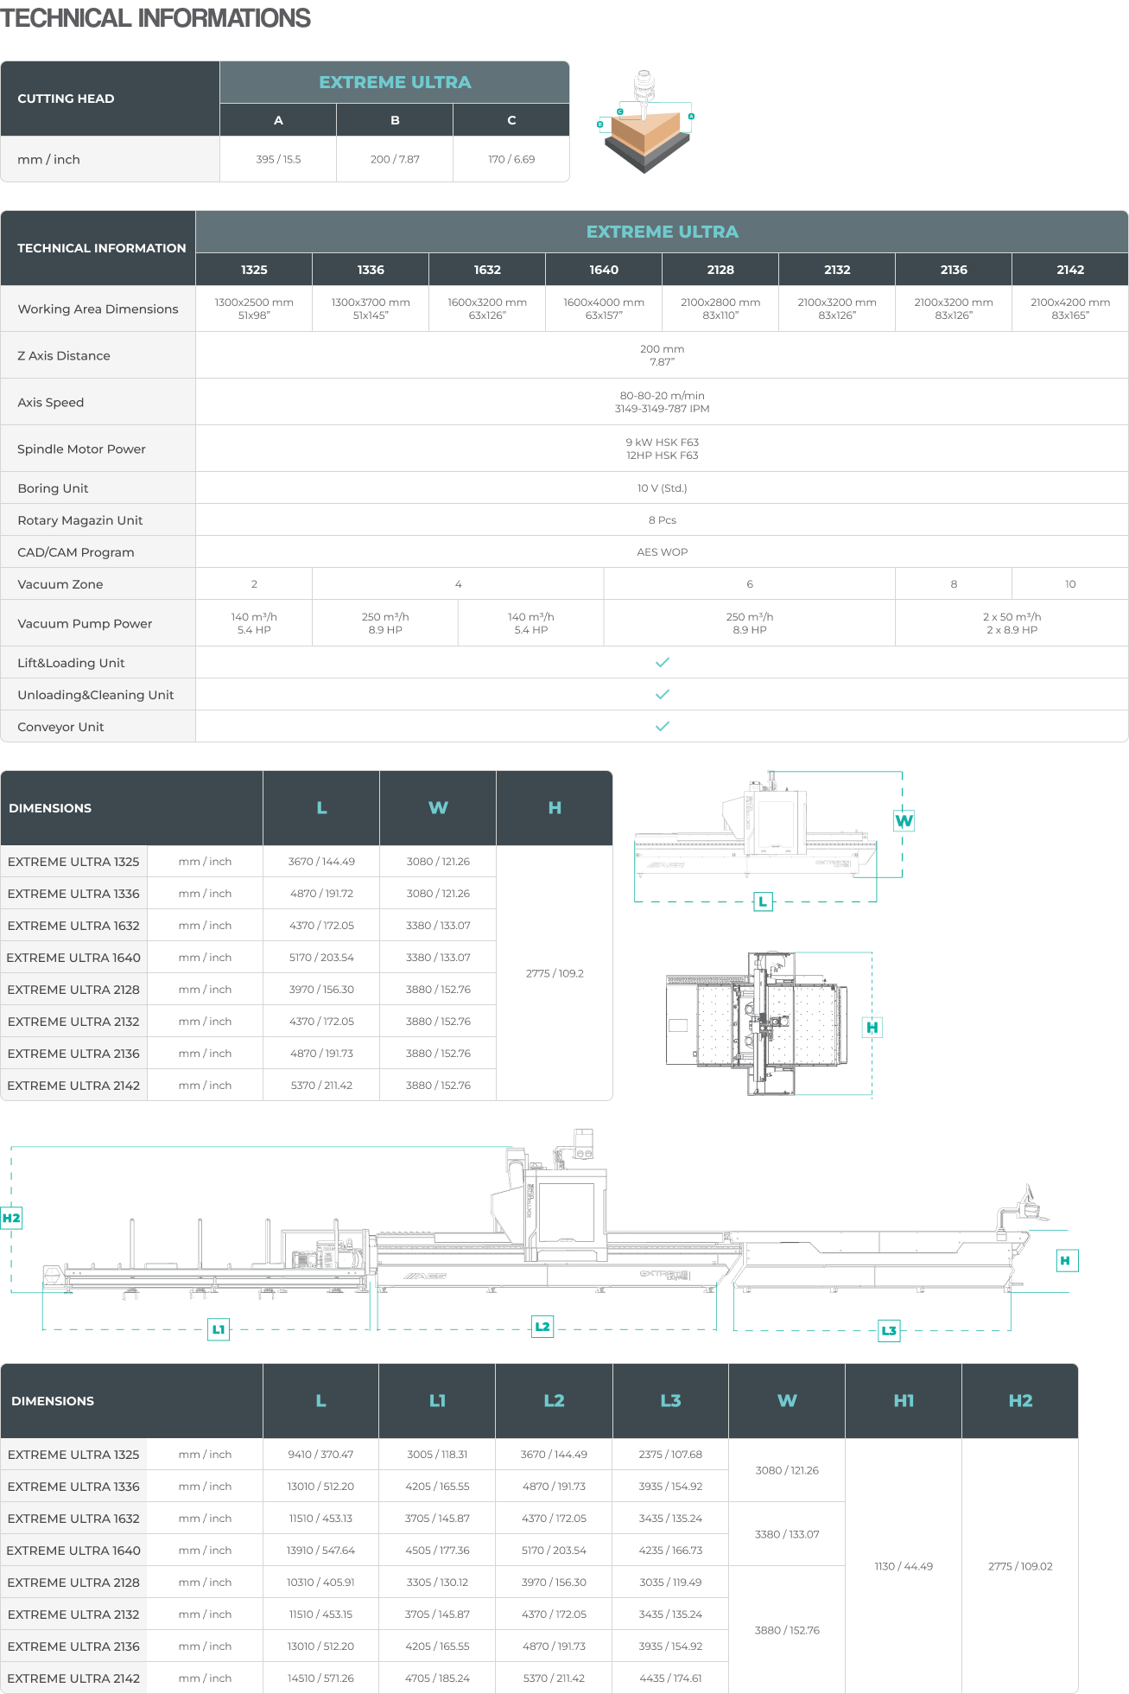Select the 1325 model column header
Screen dimensions: 1129x1694
coord(254,270)
